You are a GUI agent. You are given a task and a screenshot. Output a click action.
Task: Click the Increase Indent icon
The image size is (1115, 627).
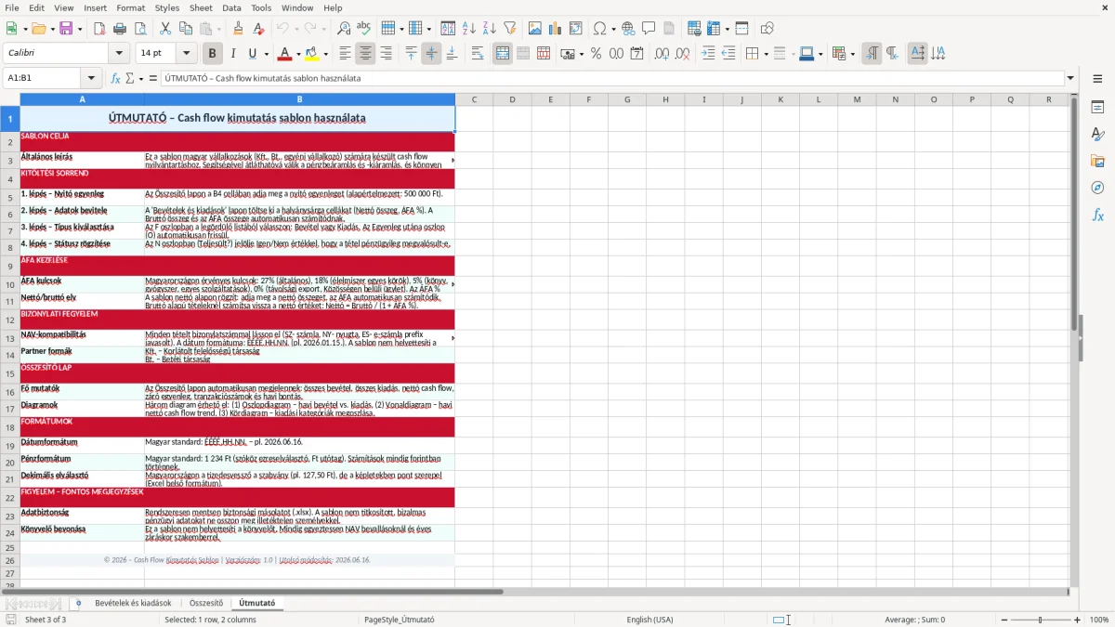(708, 54)
